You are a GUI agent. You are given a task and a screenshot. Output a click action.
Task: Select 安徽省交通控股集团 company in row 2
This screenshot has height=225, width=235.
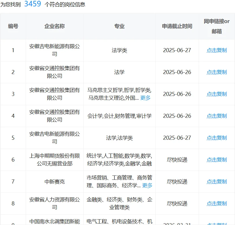(54, 72)
